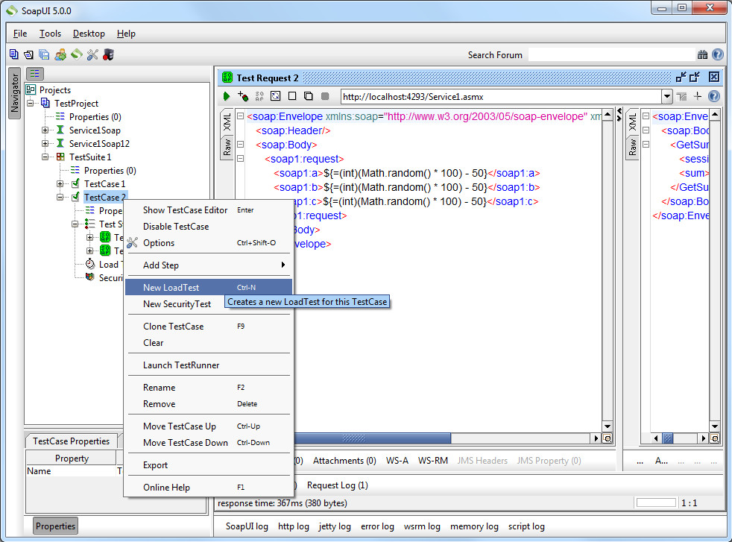Viewport: 732px width, 542px height.
Task: Click the help icon beside the binoculars
Action: click(x=718, y=54)
